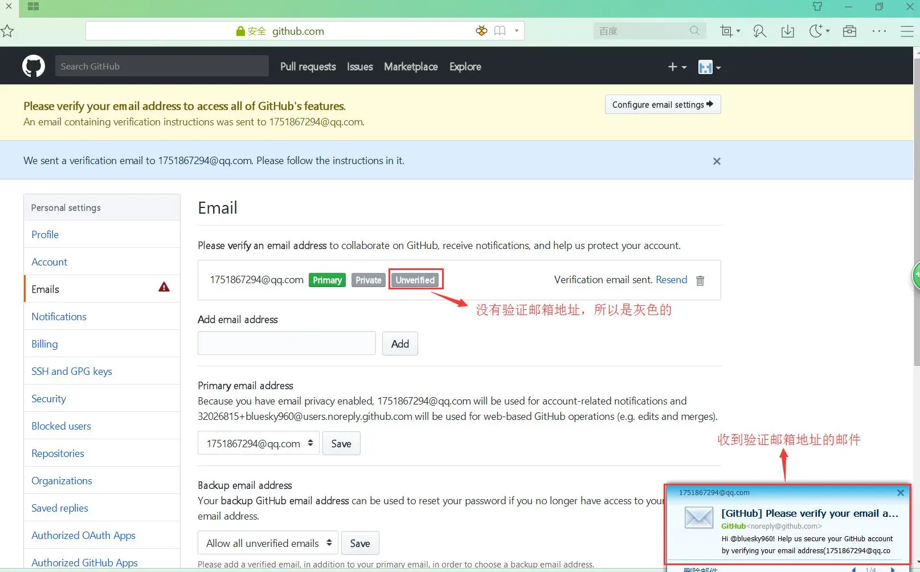Close the current browser tab
920x572 pixels.
(9, 6)
